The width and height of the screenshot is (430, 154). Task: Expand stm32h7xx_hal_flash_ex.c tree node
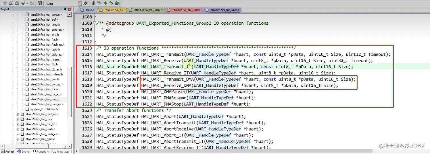point(18,134)
